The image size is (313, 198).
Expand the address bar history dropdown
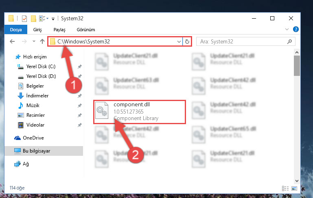179,42
